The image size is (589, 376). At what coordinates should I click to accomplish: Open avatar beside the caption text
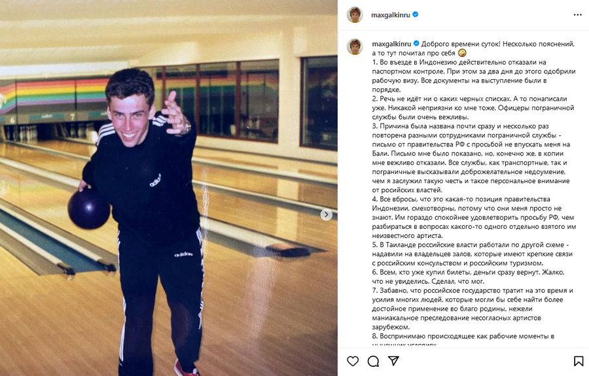click(x=355, y=46)
